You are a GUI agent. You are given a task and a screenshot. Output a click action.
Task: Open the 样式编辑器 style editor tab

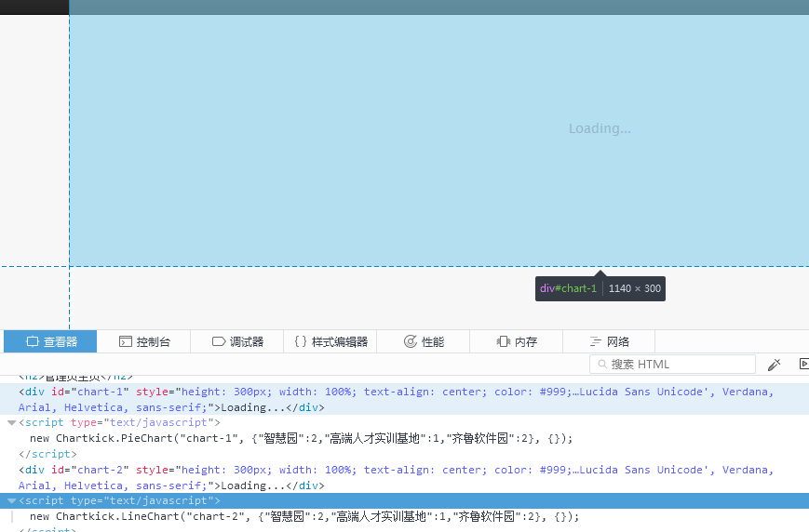[x=330, y=341]
